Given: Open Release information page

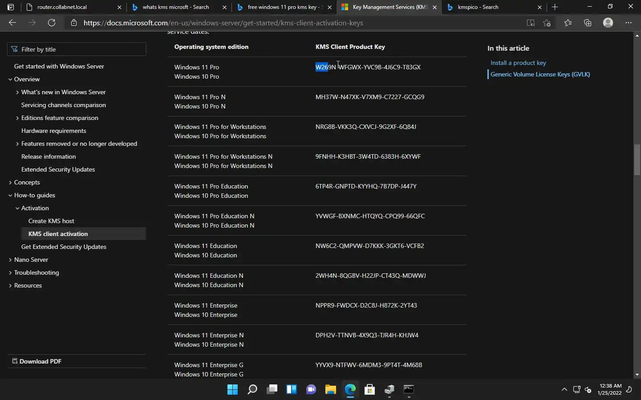Looking at the screenshot, I should pos(49,156).
